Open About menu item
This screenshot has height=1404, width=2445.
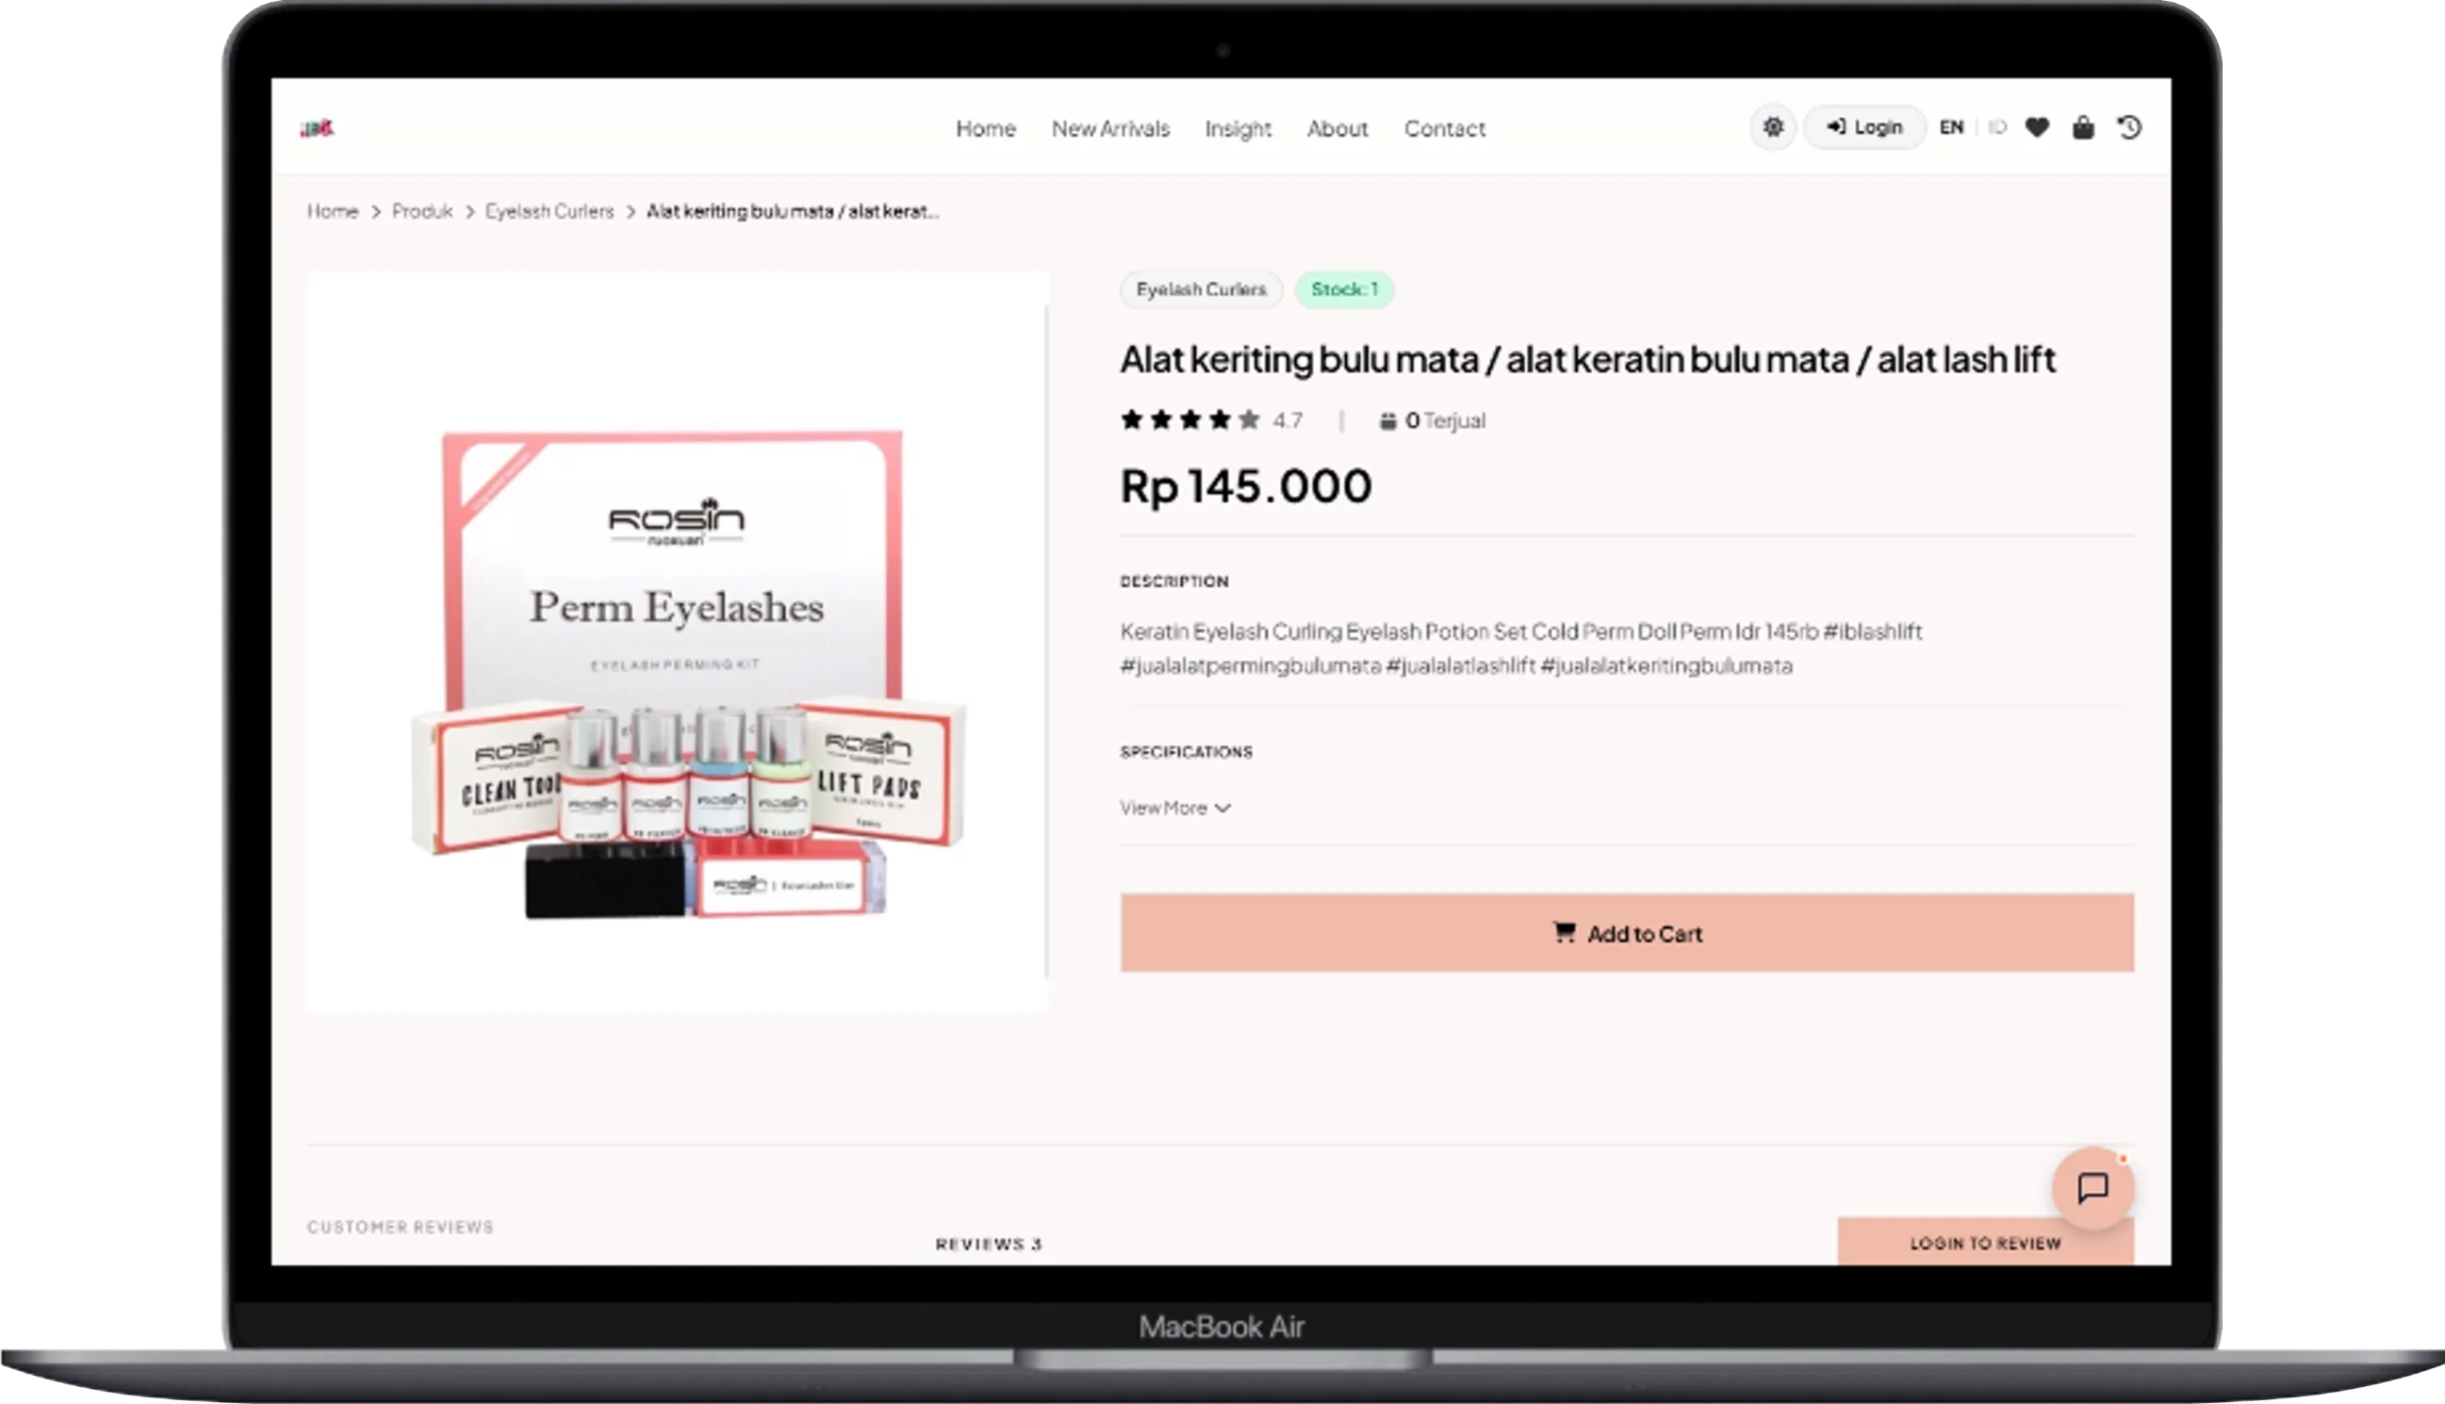click(x=1337, y=128)
